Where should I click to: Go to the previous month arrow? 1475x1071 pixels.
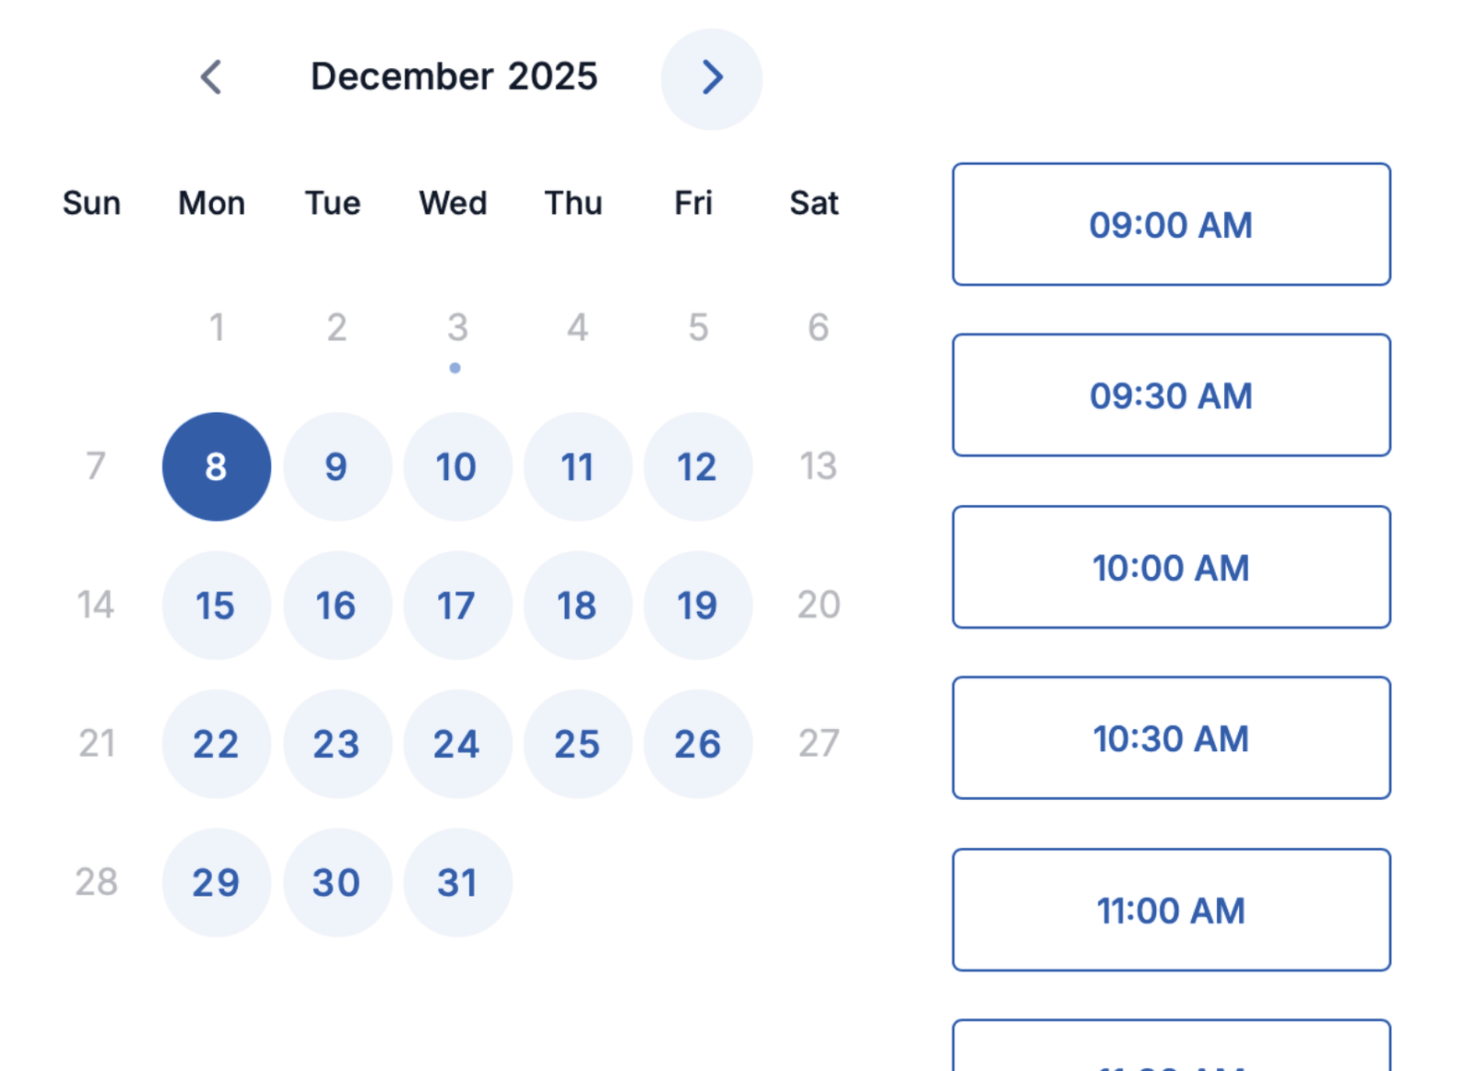(x=211, y=77)
